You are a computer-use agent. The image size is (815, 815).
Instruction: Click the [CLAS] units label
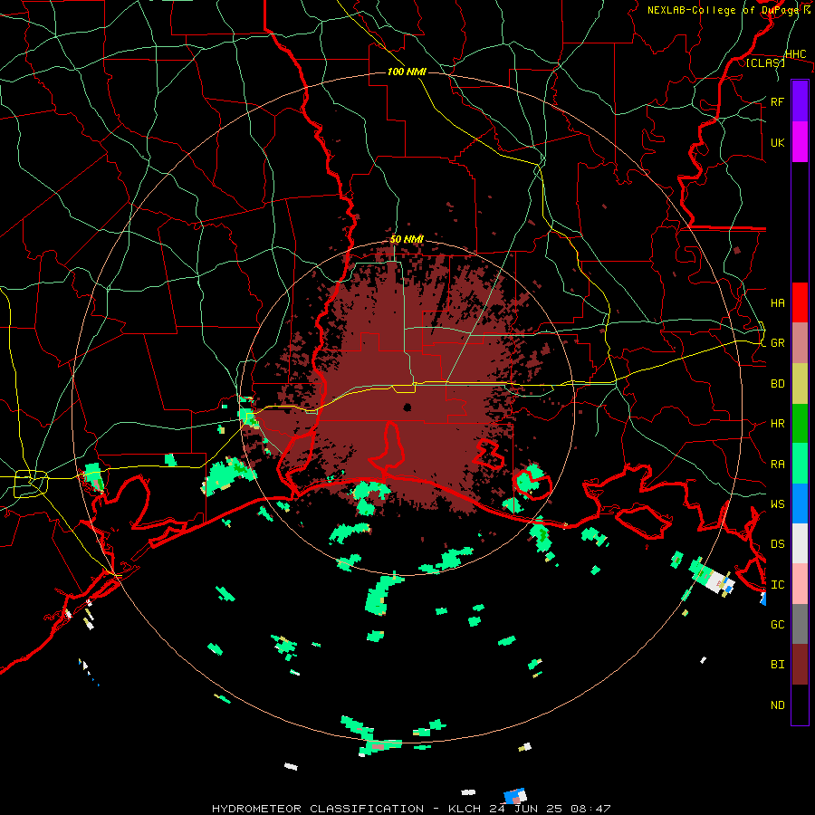765,62
